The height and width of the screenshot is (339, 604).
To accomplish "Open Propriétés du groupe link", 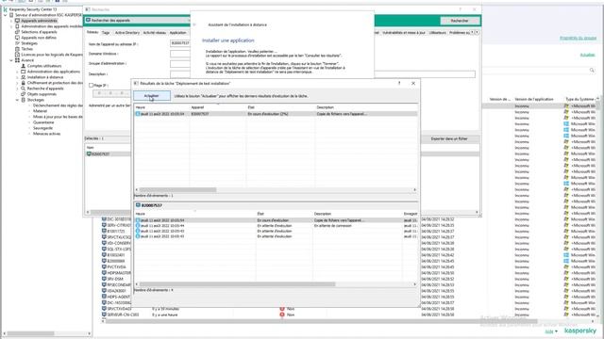I will coord(578,38).
